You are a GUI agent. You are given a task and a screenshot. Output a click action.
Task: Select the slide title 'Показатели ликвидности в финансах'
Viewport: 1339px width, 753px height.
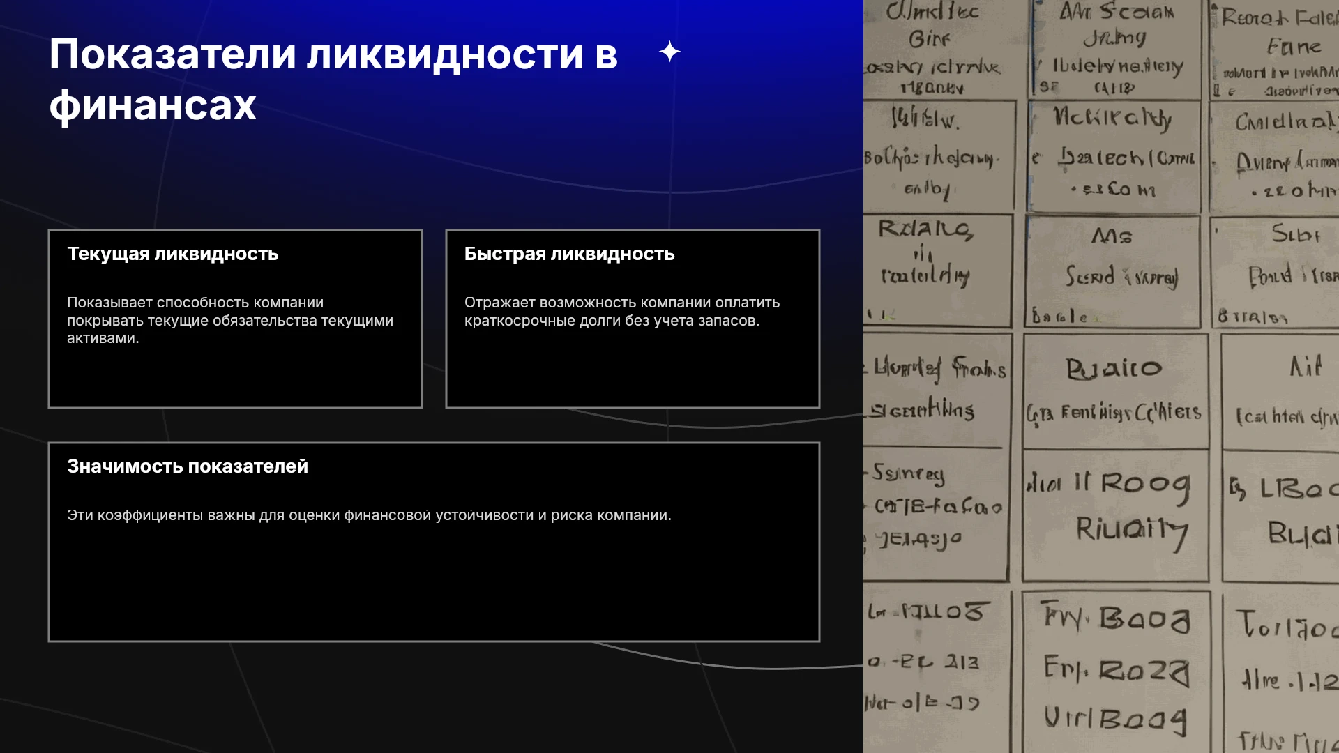click(x=333, y=79)
